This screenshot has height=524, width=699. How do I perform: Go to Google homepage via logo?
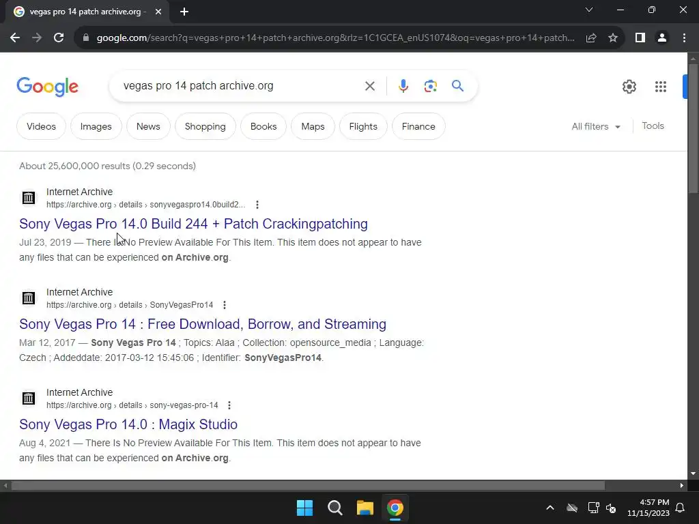[47, 87]
